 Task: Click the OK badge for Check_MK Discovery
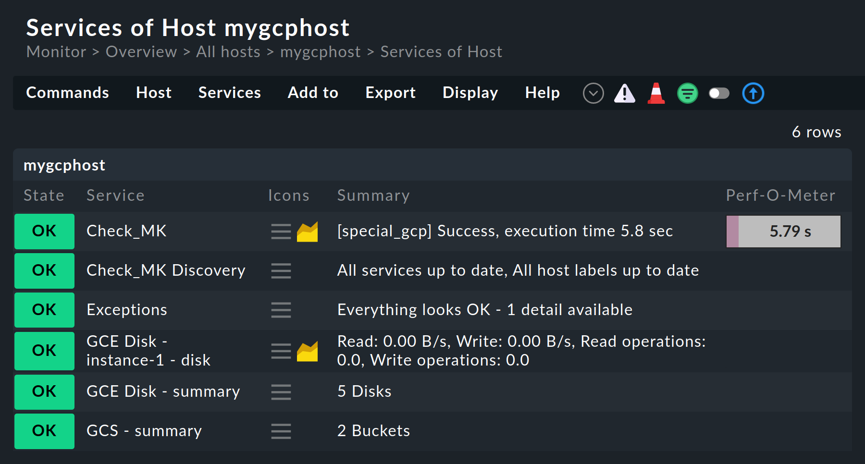(44, 270)
